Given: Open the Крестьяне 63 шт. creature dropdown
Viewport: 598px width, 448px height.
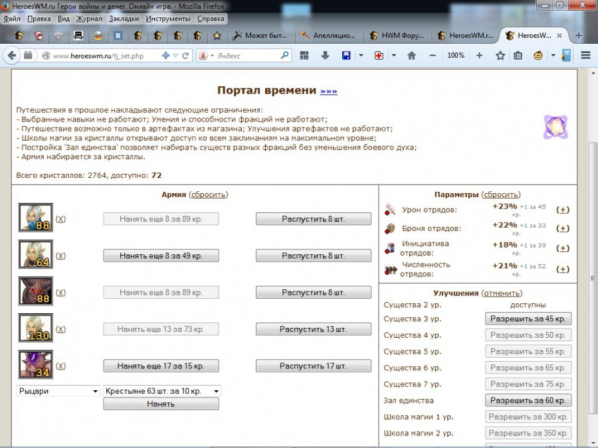Looking at the screenshot, I should coord(161,391).
